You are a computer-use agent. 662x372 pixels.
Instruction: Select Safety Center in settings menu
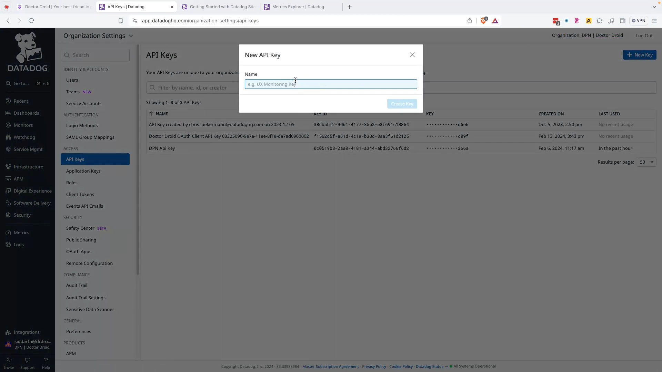coord(80,228)
